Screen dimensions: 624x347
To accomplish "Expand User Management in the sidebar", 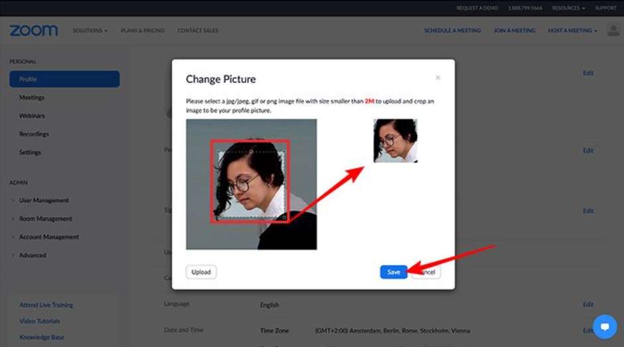I will [x=44, y=201].
